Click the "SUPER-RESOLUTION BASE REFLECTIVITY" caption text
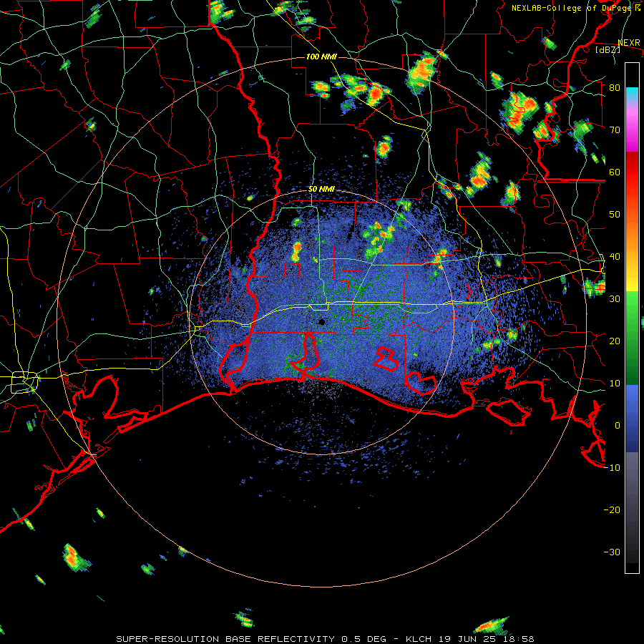Screen dimensions: 644x644 coord(226,639)
